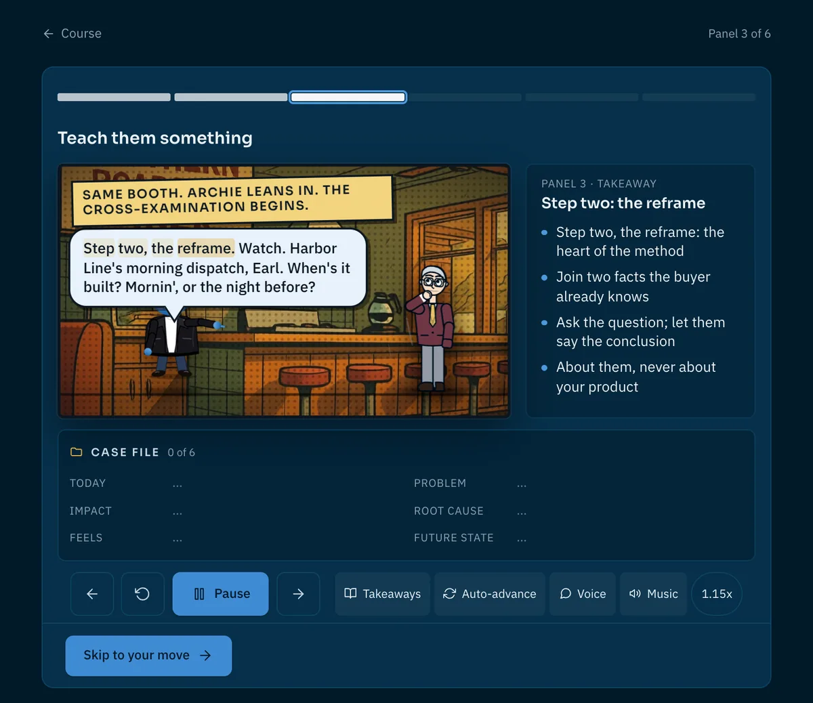
Task: Click the previous panel arrow button
Action: tap(92, 594)
